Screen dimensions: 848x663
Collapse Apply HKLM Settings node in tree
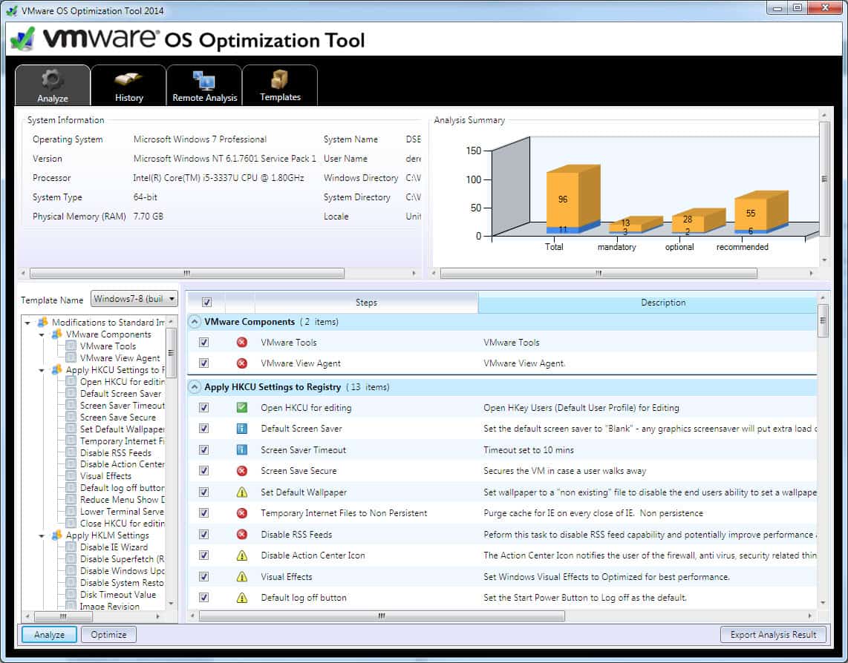[x=42, y=536]
